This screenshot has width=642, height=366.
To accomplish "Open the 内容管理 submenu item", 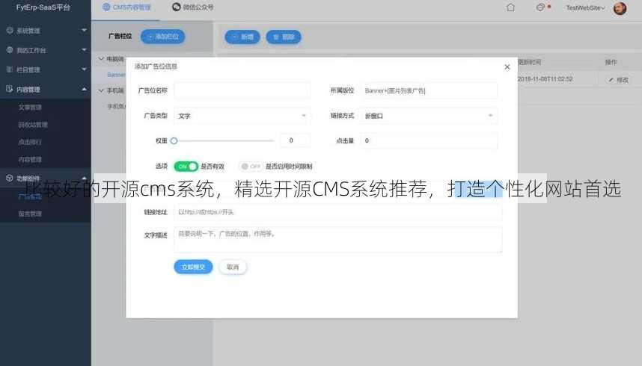I will (30, 160).
